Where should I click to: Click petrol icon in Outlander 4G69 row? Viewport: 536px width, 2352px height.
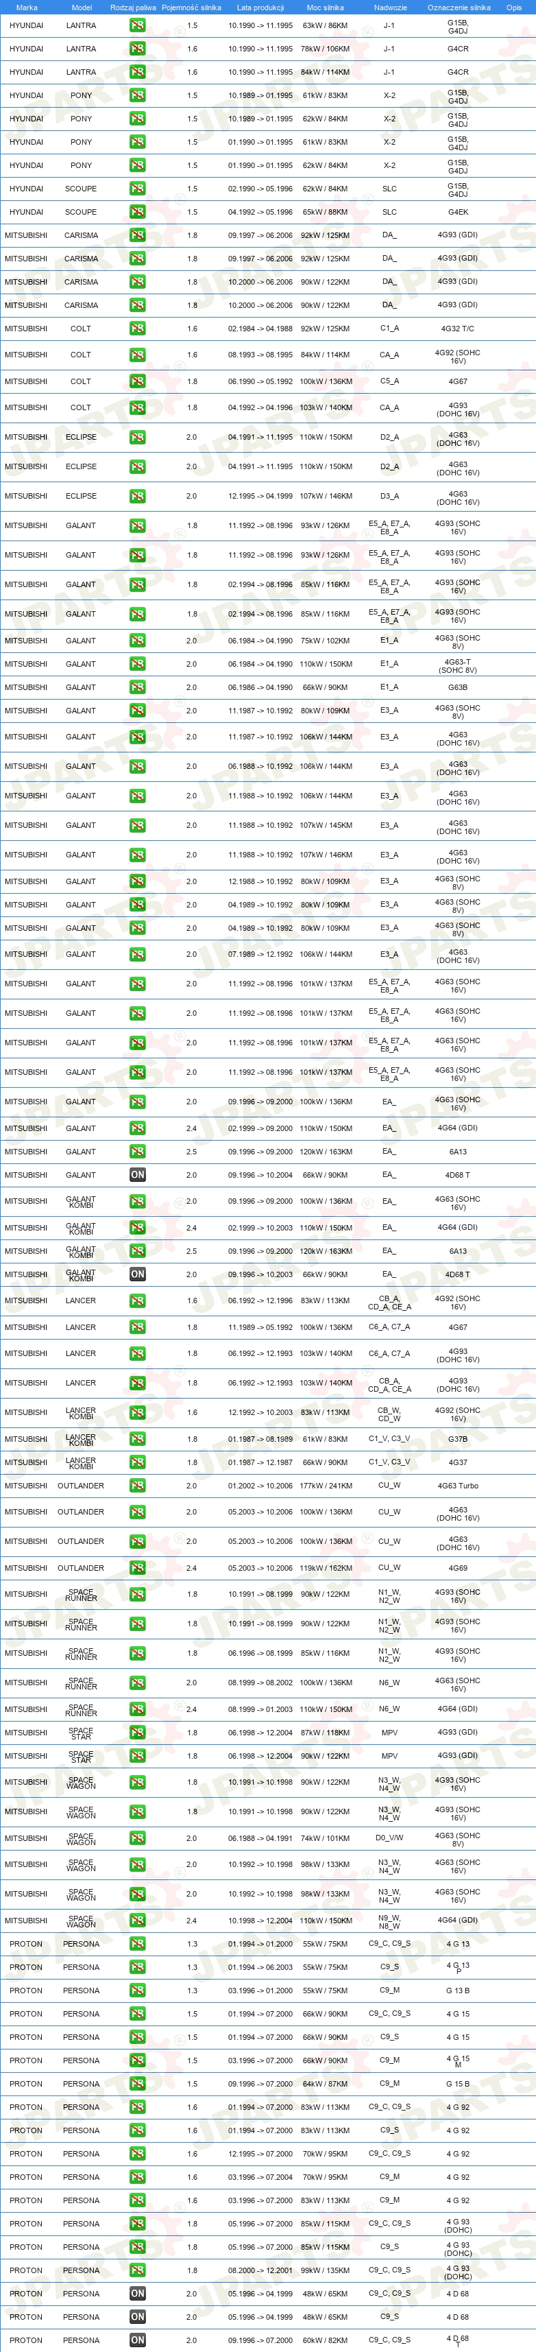(137, 1569)
